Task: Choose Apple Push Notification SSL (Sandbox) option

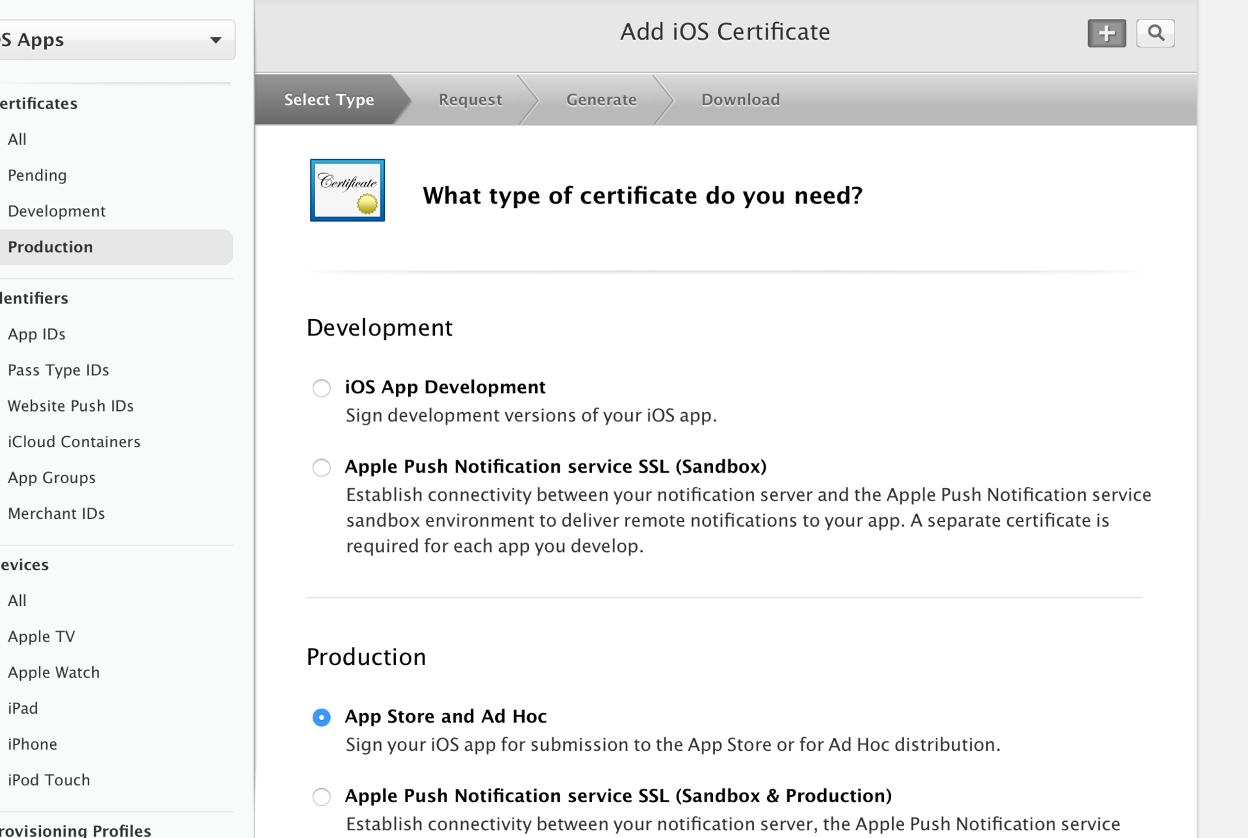Action: (x=321, y=467)
